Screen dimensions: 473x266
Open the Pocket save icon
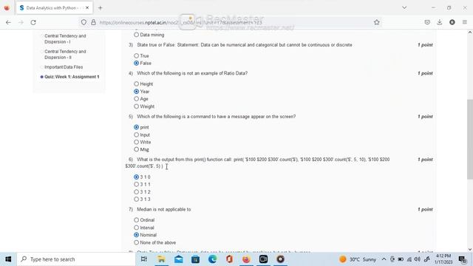[x=427, y=22]
